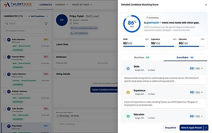This screenshot has height=133, width=212.
Task: Tick the checkbox for Tyler Brooks
Action: click(5, 109)
